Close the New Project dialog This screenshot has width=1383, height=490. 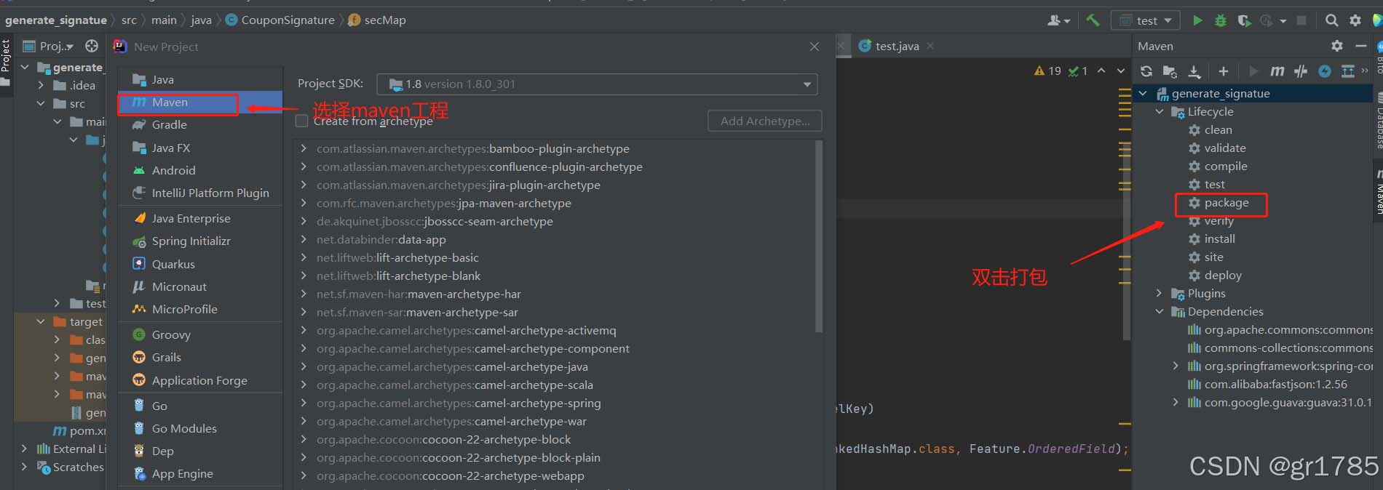coord(815,47)
